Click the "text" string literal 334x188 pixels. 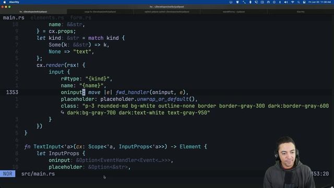click(x=82, y=52)
